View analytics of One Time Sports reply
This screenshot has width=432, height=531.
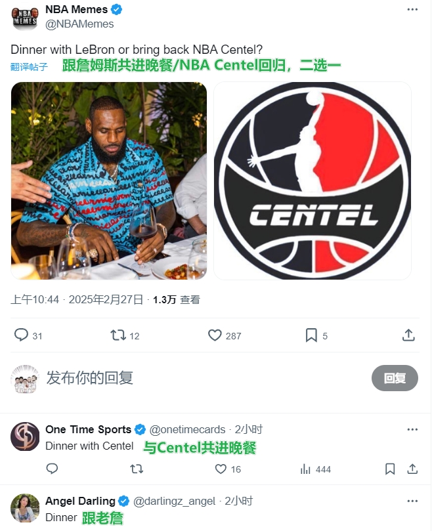point(305,469)
